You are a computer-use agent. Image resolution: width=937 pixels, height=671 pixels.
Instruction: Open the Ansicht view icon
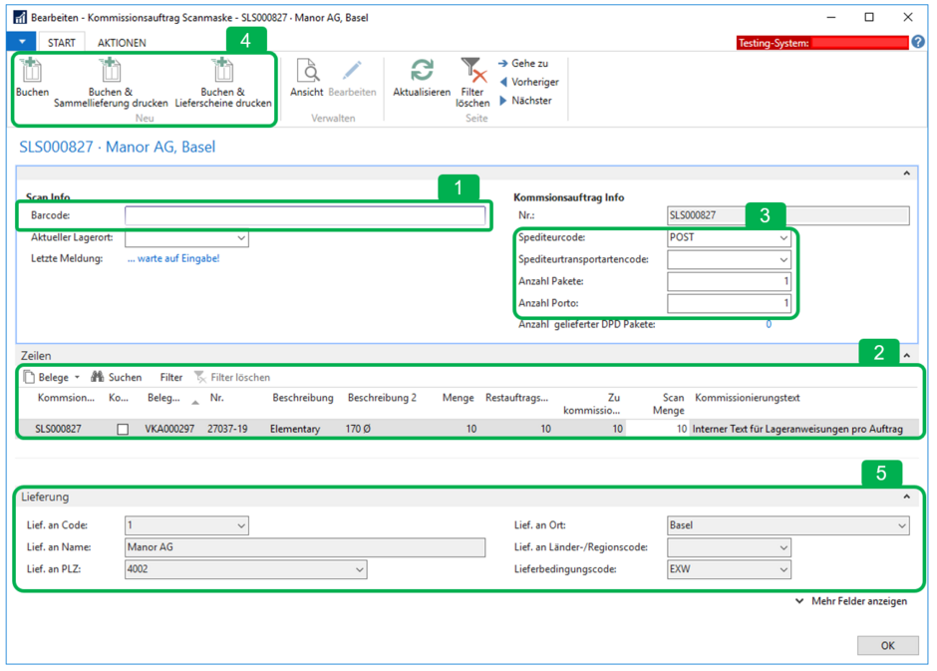pyautogui.click(x=308, y=71)
